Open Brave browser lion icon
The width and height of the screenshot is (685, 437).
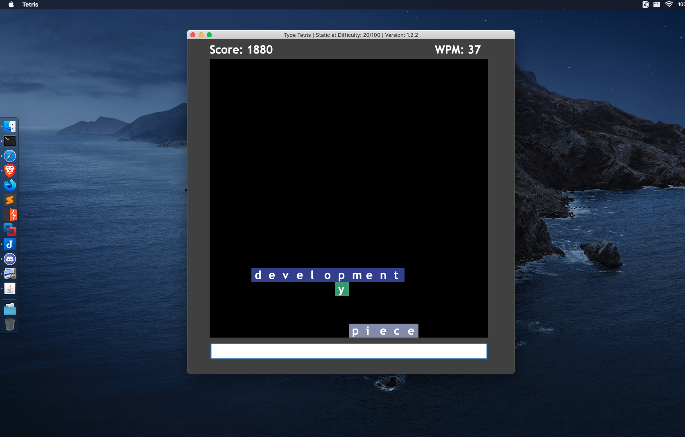point(10,170)
